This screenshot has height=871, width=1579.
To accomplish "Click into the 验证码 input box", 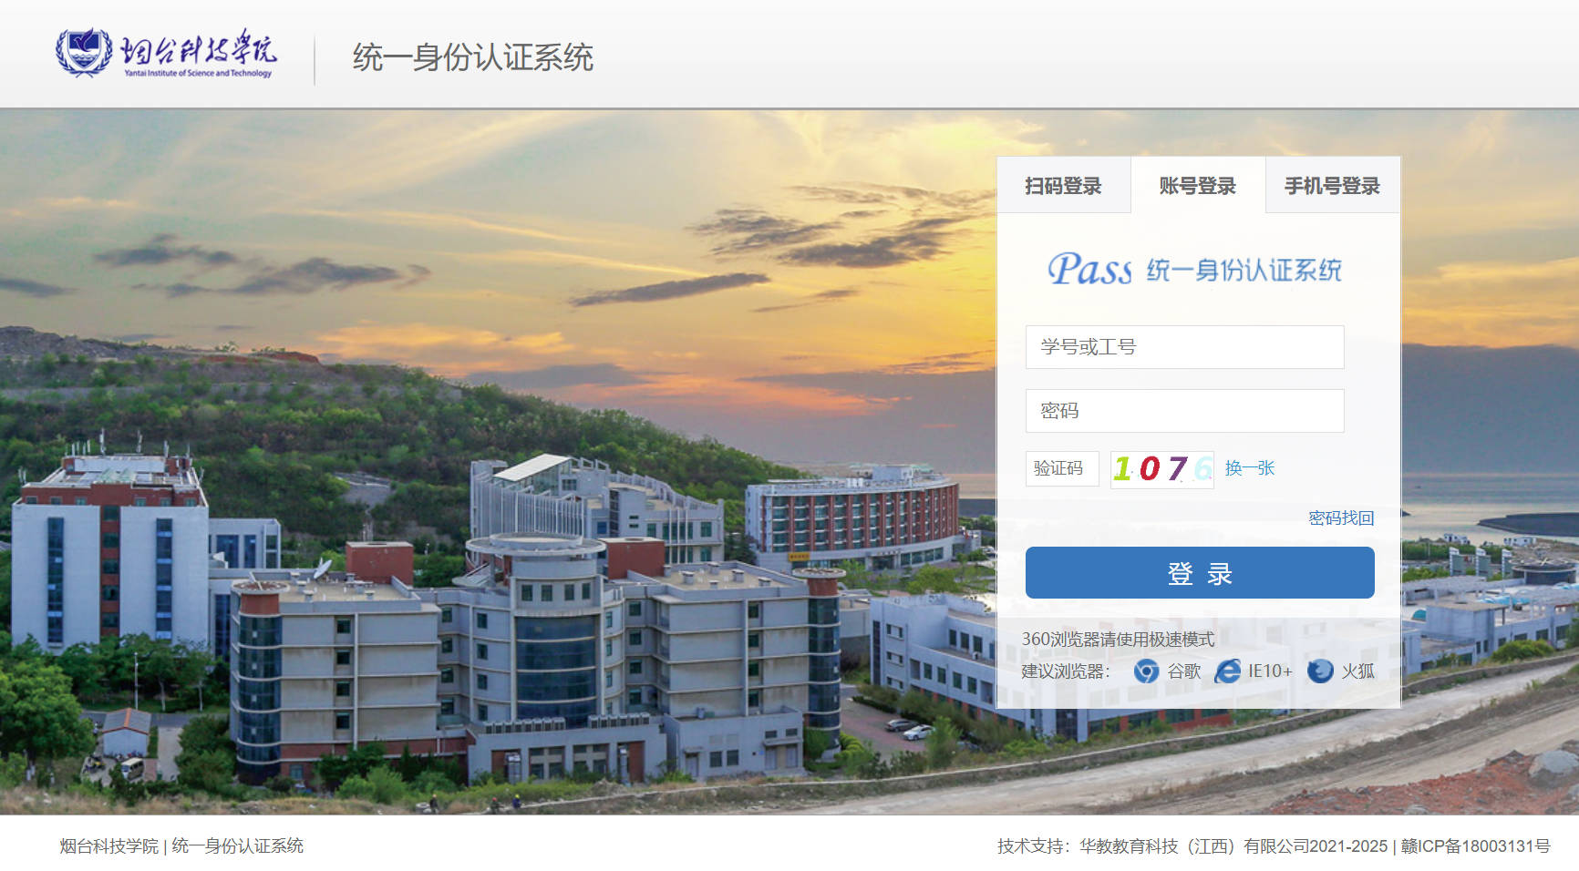I will (x=1062, y=469).
